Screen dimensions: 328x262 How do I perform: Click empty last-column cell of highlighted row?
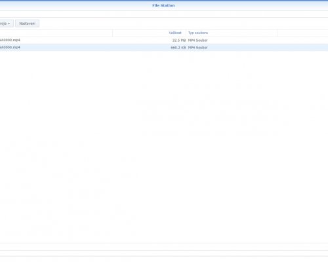point(302,47)
